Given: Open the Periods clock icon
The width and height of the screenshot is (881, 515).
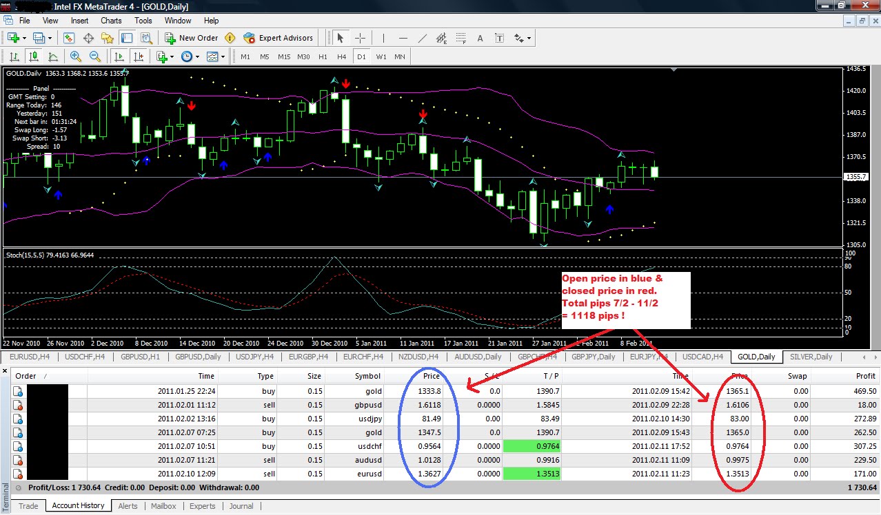Looking at the screenshot, I should [186, 56].
